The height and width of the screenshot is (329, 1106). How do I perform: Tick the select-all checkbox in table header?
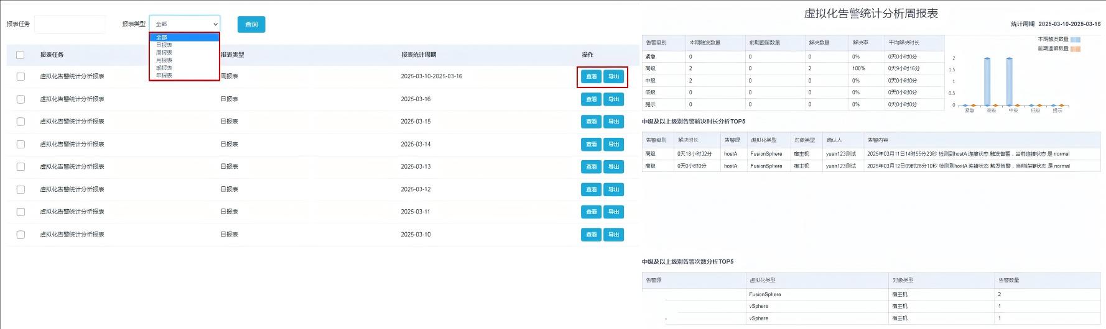tap(21, 55)
